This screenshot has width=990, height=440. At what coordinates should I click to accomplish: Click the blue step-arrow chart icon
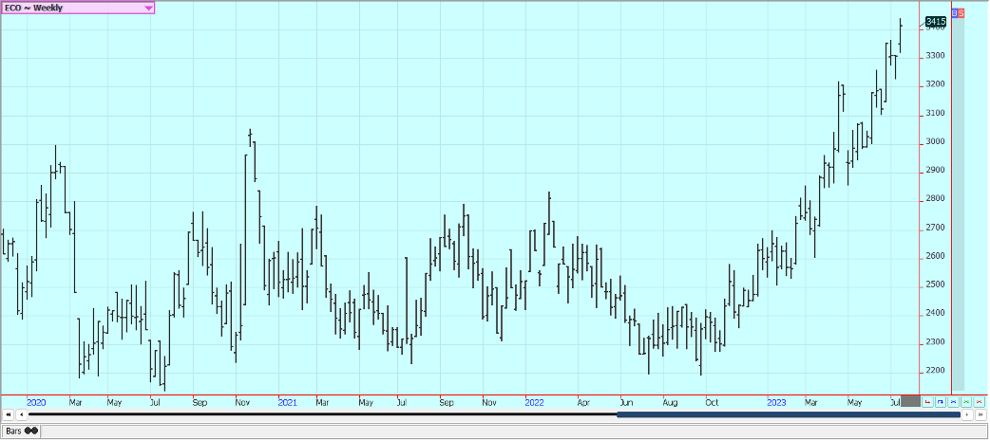pyautogui.click(x=941, y=402)
